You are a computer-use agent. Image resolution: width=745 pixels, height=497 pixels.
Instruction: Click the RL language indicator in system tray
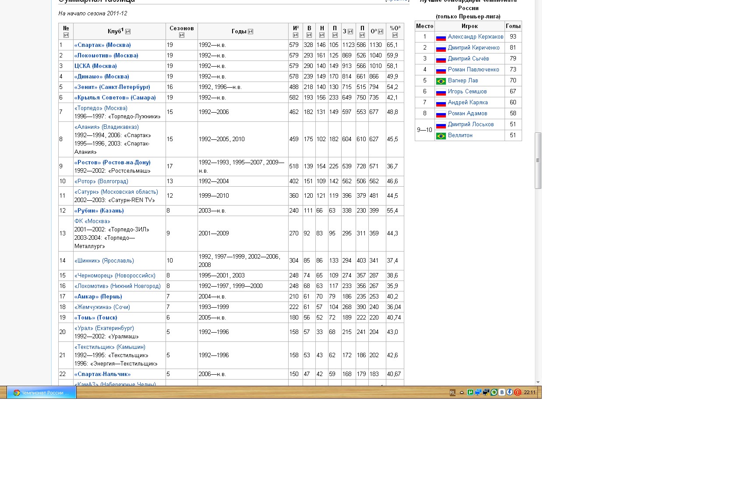(452, 393)
